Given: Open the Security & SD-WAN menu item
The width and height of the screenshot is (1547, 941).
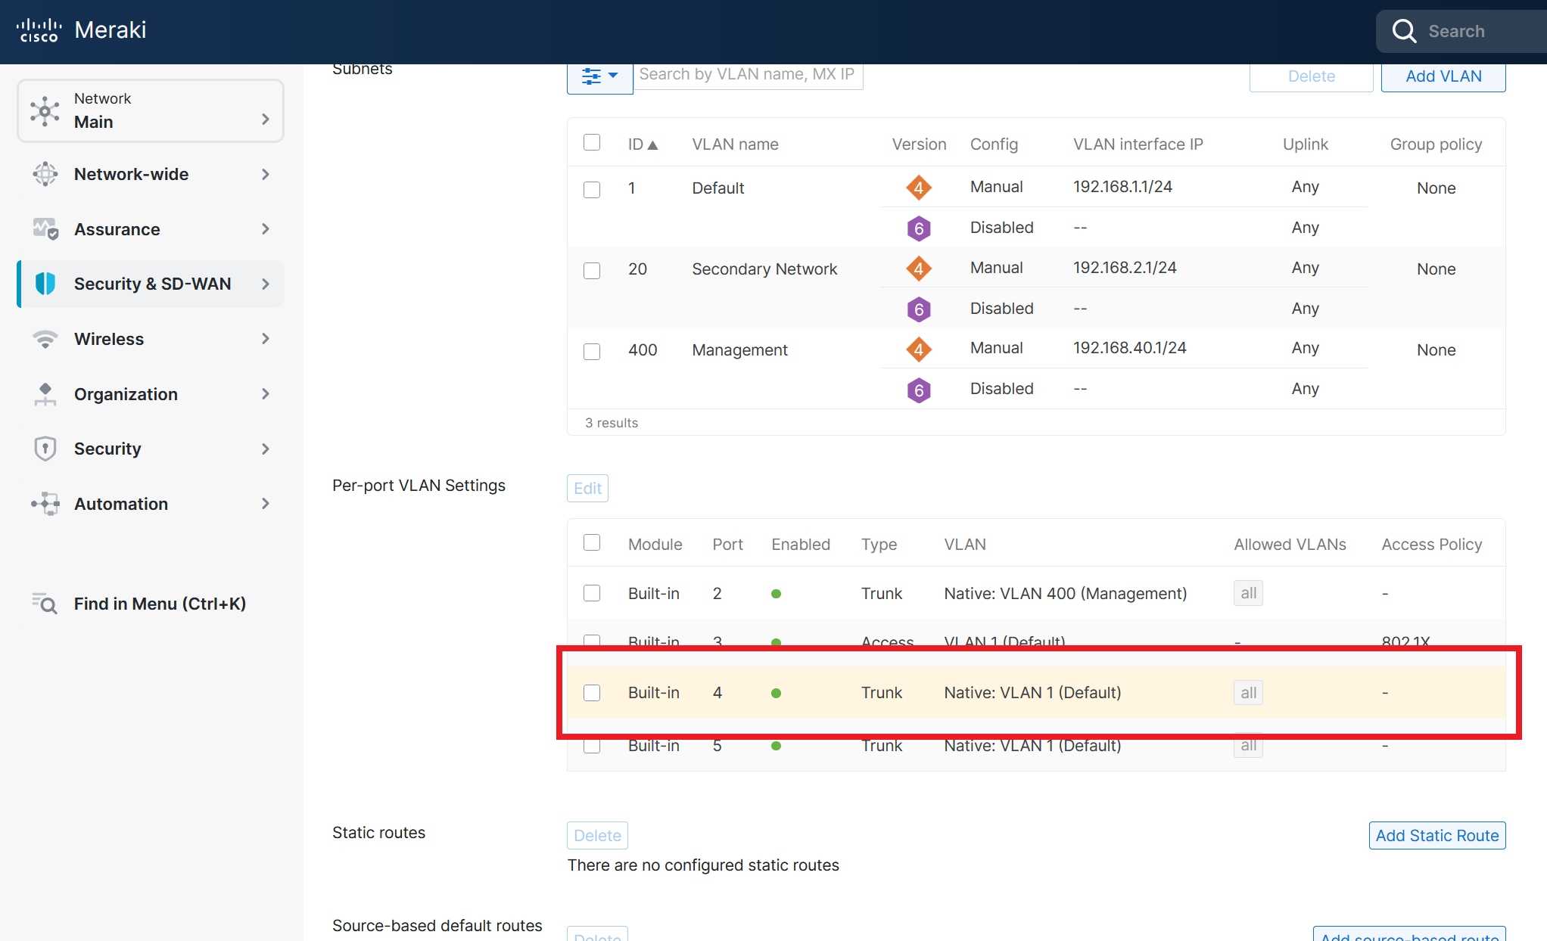Looking at the screenshot, I should click(x=151, y=284).
